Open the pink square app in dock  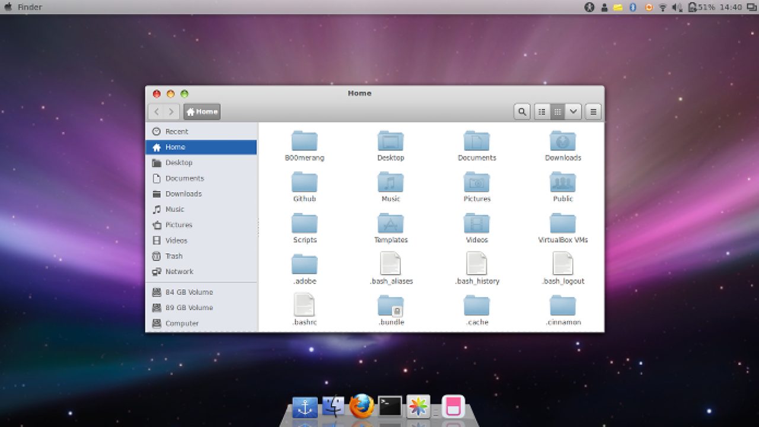[454, 407]
